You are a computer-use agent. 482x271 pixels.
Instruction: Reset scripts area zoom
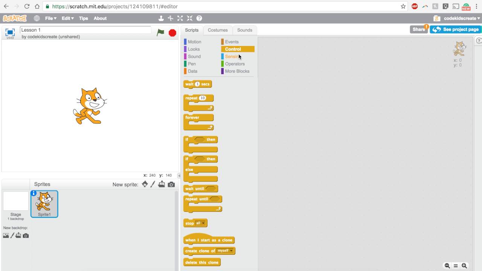coord(456,266)
